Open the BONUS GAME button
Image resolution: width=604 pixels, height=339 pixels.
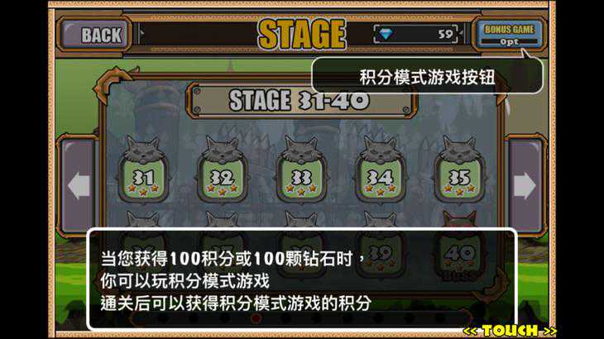[509, 34]
